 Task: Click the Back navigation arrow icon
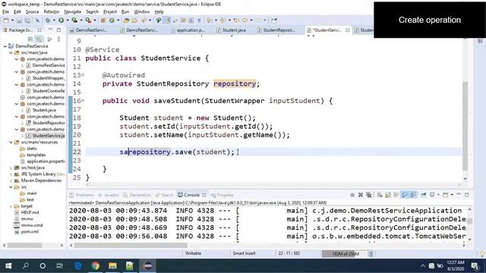(245, 20)
